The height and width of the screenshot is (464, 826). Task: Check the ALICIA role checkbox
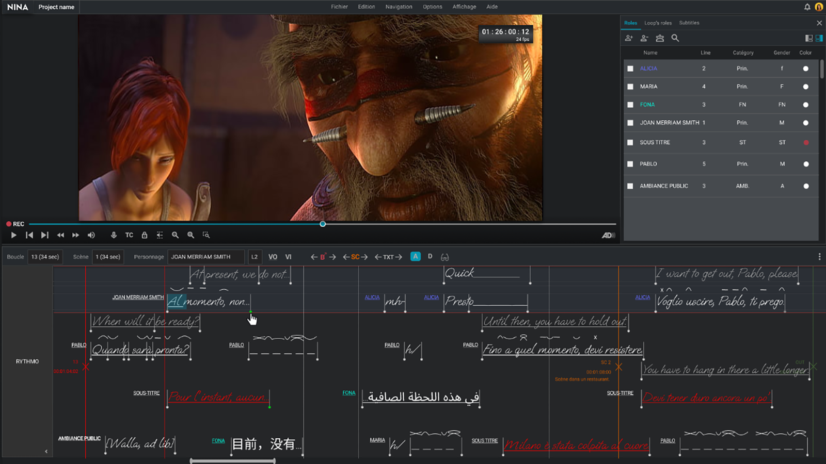[x=630, y=69]
